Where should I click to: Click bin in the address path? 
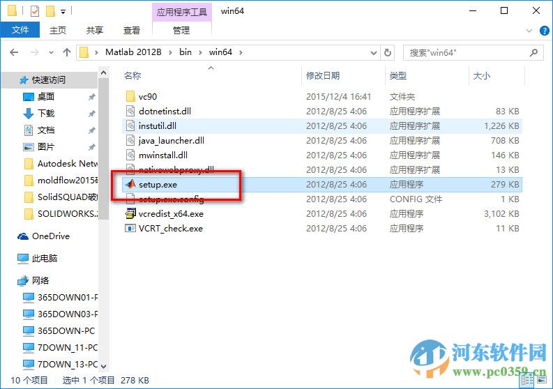point(185,52)
